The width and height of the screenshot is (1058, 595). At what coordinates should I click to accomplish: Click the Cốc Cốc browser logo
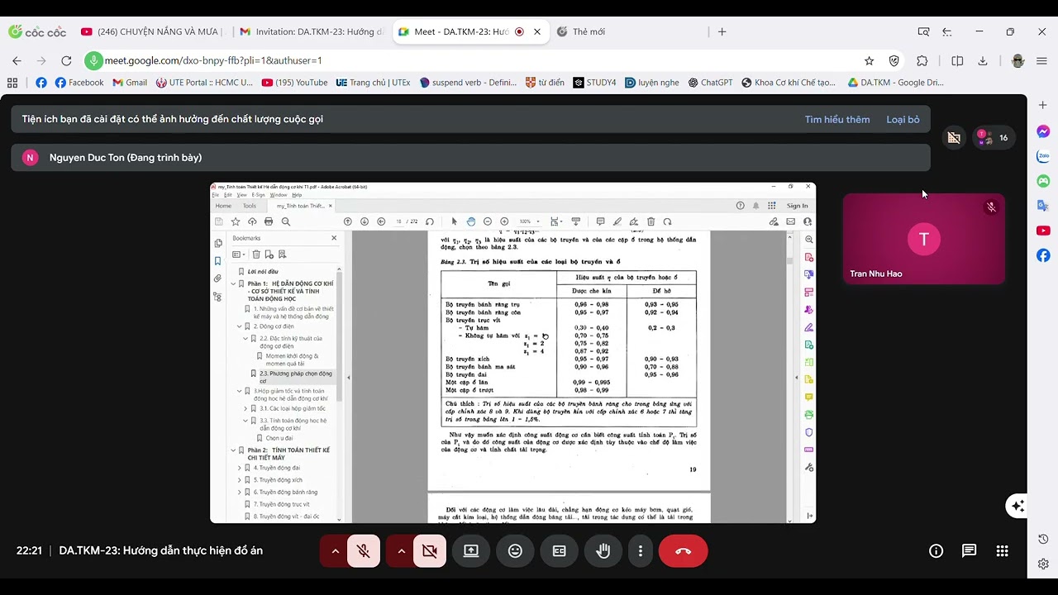[37, 31]
